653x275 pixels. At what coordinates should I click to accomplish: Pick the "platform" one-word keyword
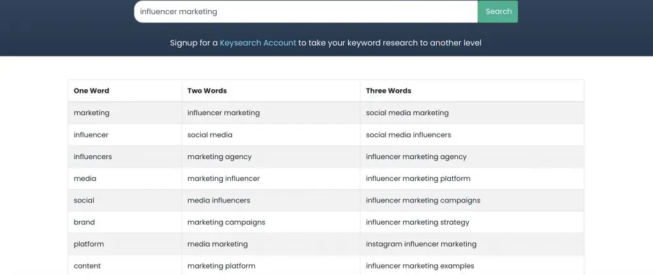(89, 244)
